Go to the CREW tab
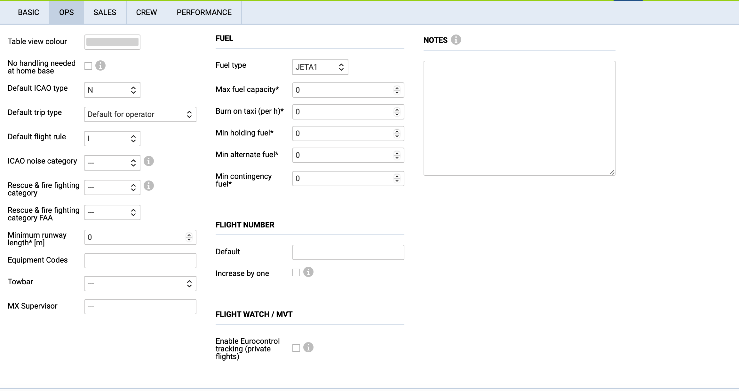The image size is (739, 391). pos(147,12)
